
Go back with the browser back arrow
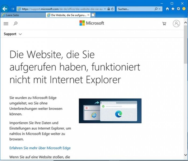[5, 9]
